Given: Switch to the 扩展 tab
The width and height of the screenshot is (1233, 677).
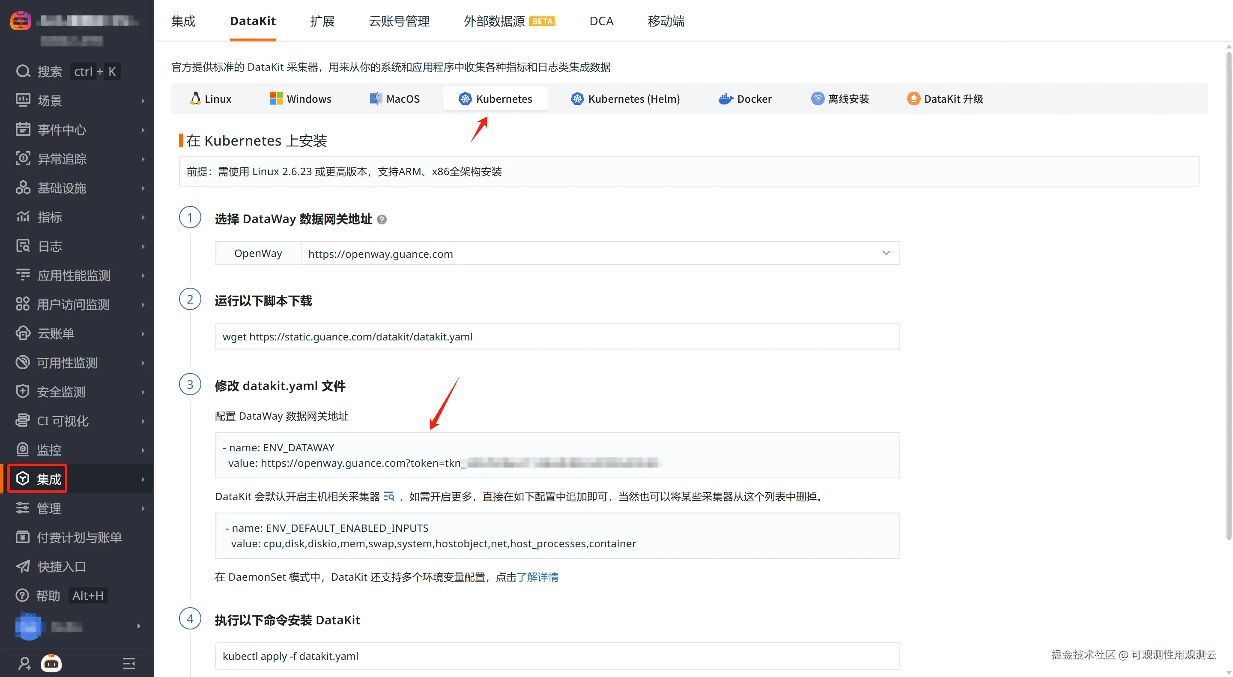Looking at the screenshot, I should pyautogui.click(x=322, y=21).
